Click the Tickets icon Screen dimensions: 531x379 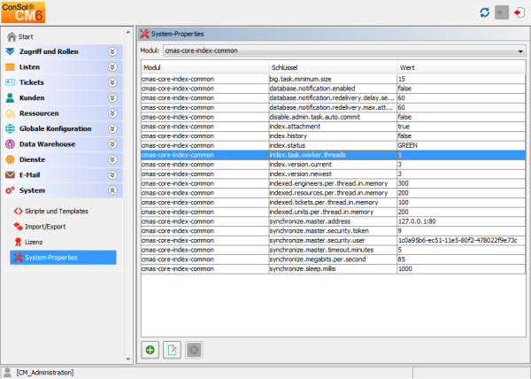[10, 82]
